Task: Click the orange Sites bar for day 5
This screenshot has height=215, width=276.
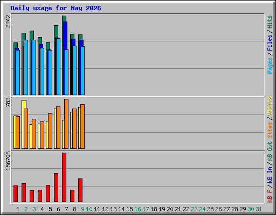Action: 50,131
